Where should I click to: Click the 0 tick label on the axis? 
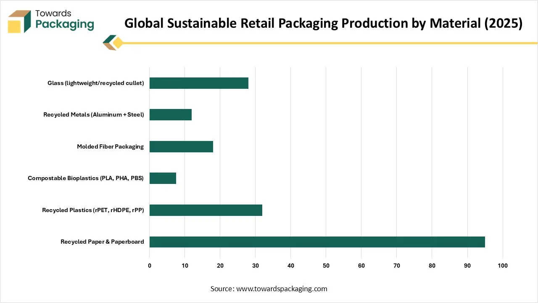pos(150,266)
